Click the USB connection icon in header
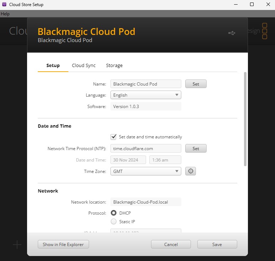 tap(232, 33)
